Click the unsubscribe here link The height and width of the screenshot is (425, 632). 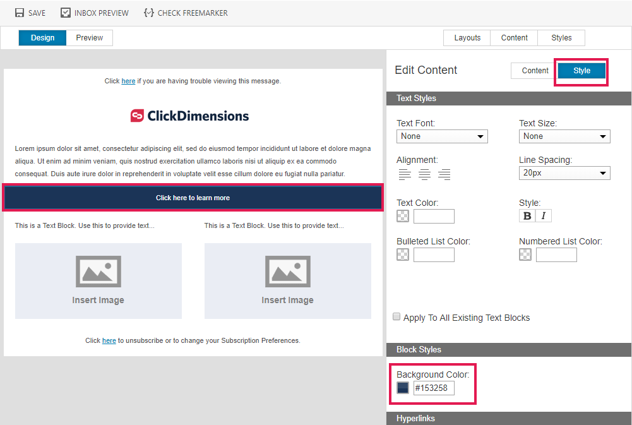point(109,340)
